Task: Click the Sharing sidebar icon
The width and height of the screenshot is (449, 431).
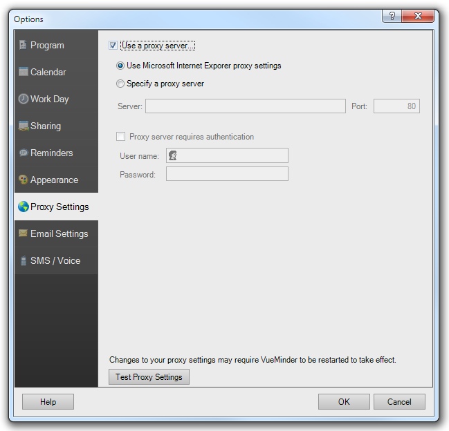Action: tap(24, 126)
